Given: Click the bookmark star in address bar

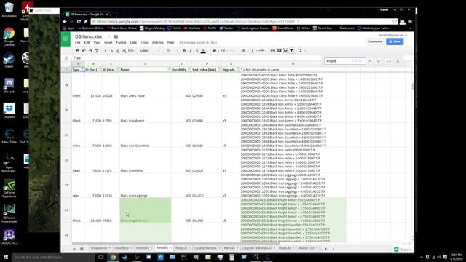Looking at the screenshot, I should click(395, 21).
